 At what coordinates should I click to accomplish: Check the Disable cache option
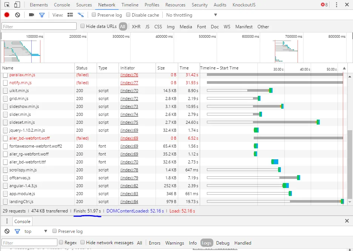click(128, 15)
